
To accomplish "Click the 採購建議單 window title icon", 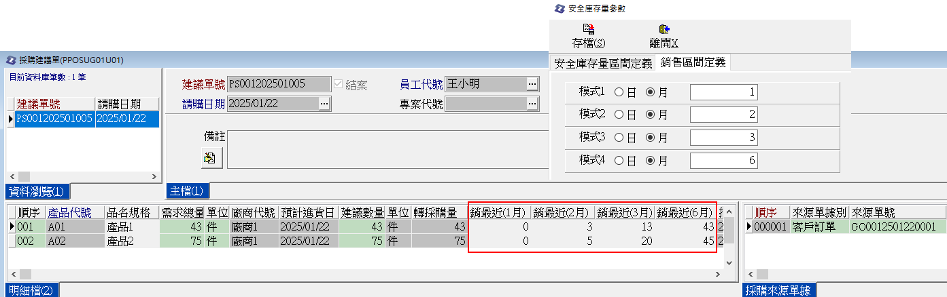I will [11, 60].
